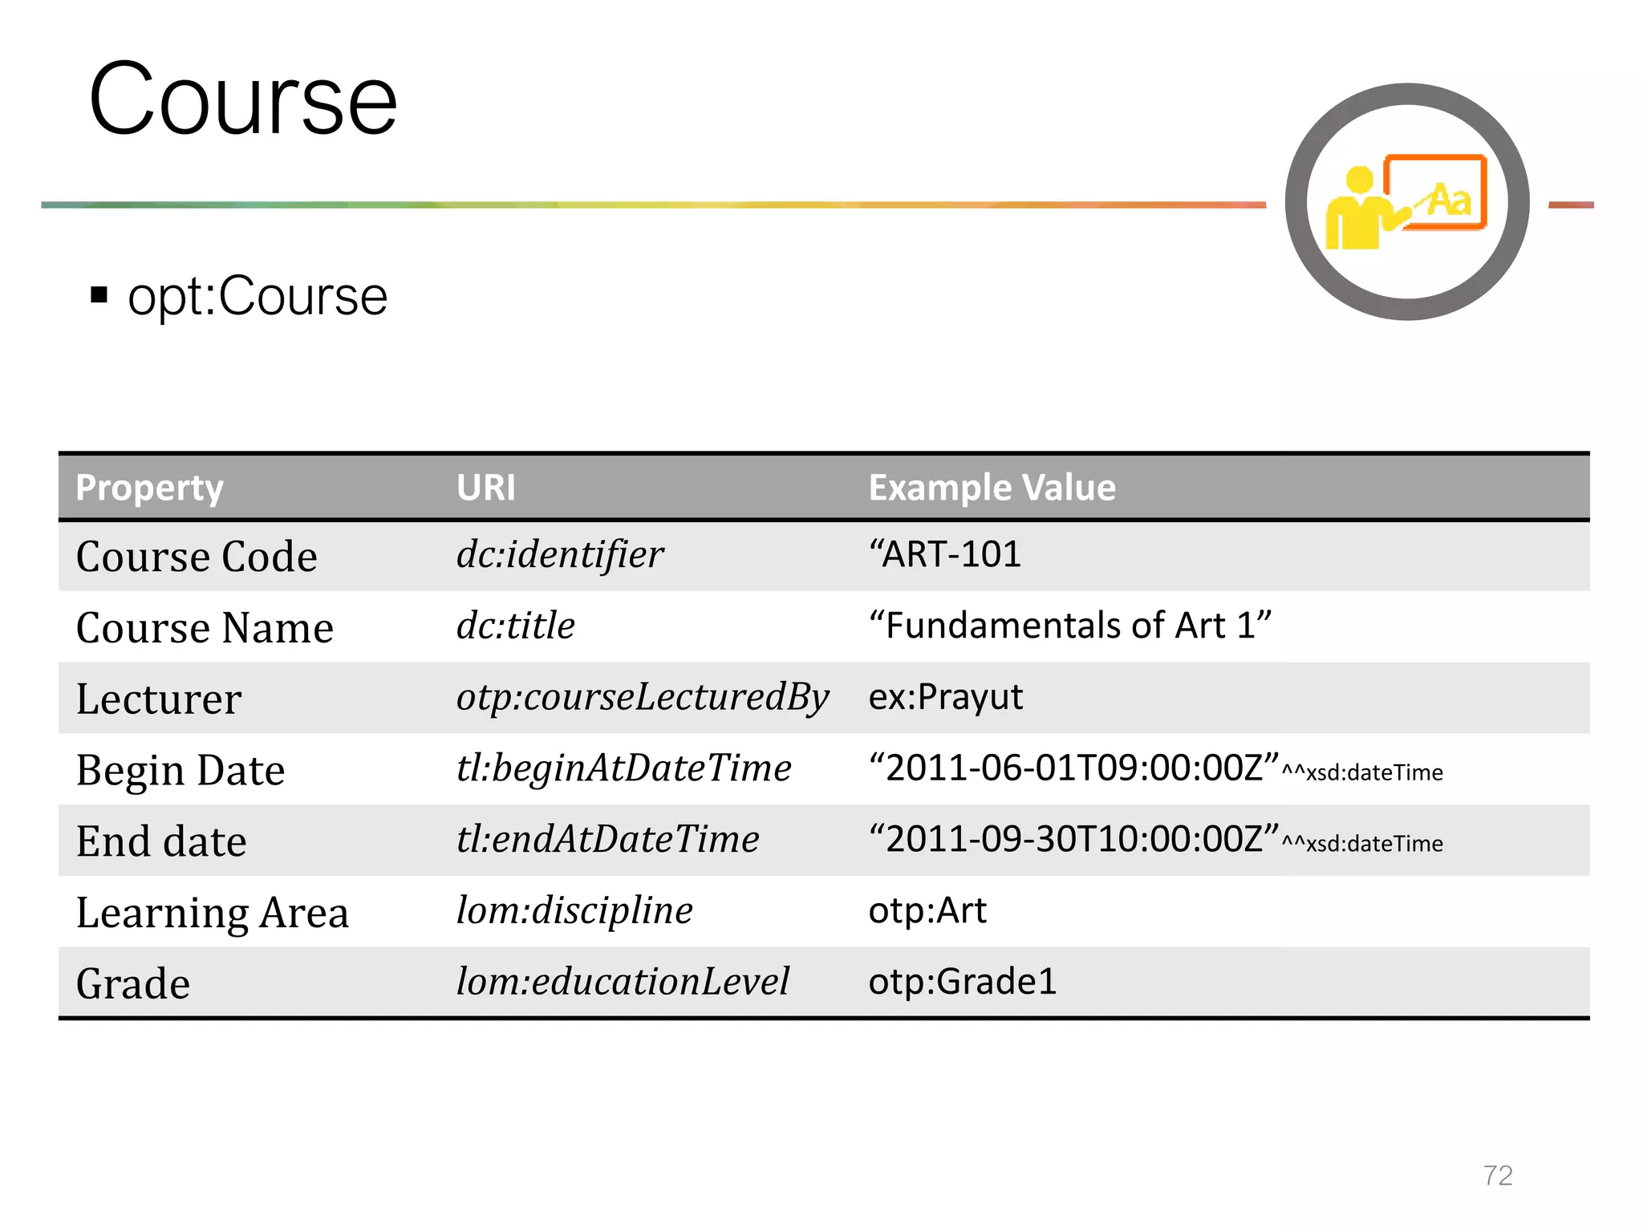Select the 'tl:beginAtDateTime' URI cell
The image size is (1643, 1232).
coord(623,768)
